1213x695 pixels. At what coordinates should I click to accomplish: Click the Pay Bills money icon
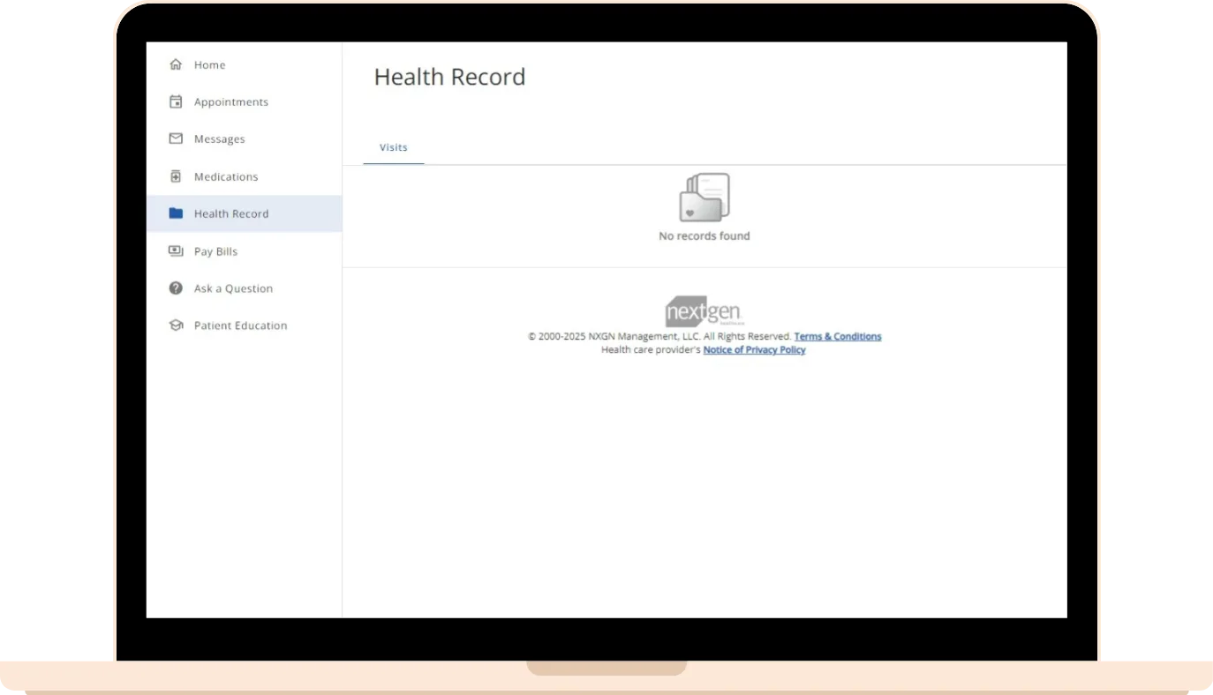(x=176, y=251)
